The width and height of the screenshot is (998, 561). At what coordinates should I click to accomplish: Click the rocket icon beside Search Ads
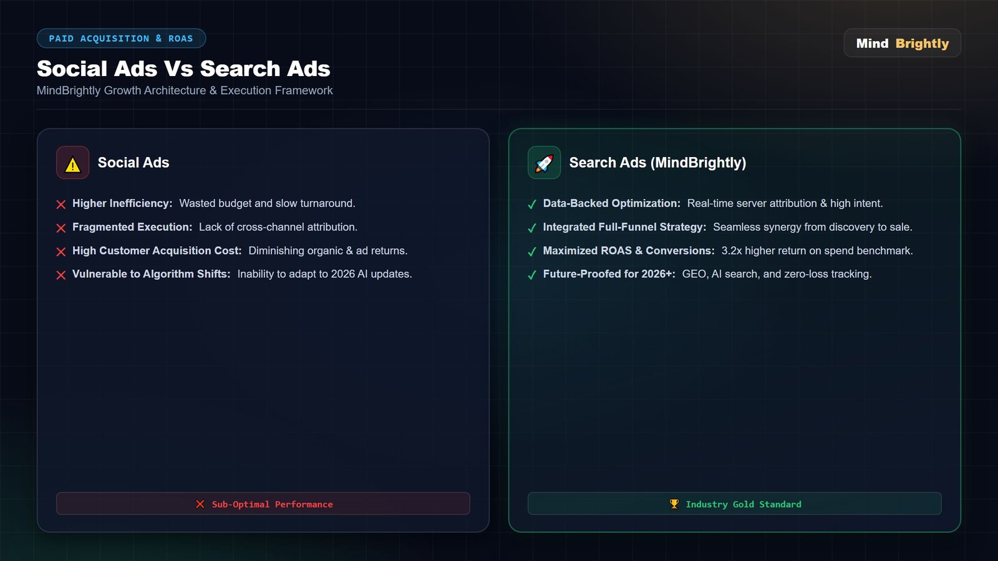tap(544, 163)
